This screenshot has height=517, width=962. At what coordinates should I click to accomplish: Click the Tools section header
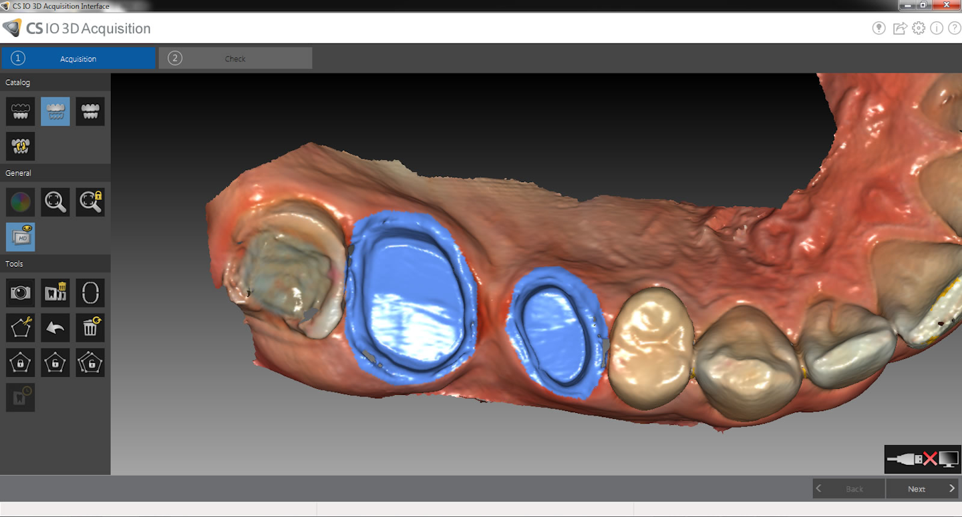55,264
